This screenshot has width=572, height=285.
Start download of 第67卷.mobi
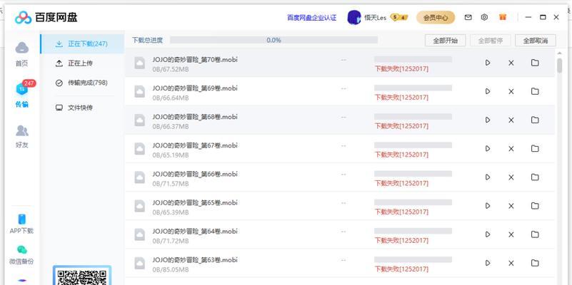(x=488, y=148)
